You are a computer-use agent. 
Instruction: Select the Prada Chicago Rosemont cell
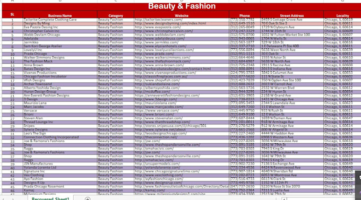tap(60, 187)
